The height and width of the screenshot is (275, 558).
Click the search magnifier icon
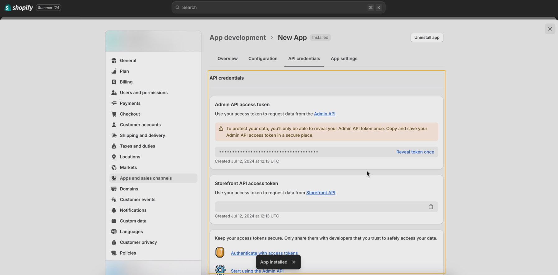pos(178,7)
